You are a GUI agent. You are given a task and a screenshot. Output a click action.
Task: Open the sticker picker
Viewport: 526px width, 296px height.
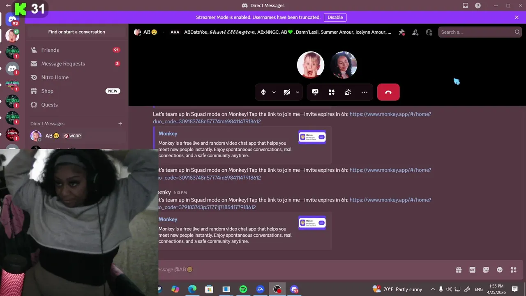coord(486,270)
